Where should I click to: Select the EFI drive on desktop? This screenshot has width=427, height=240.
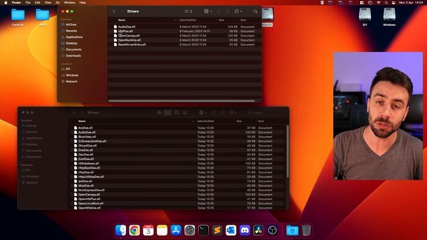pos(365,17)
